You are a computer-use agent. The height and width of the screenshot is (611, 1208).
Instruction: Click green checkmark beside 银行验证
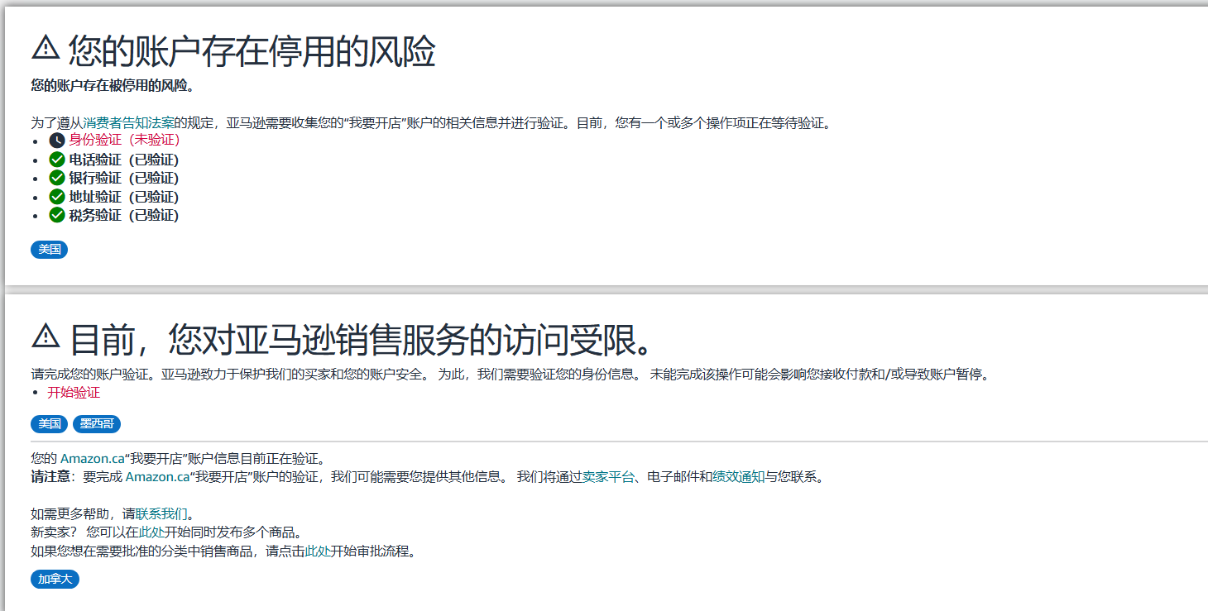(57, 178)
